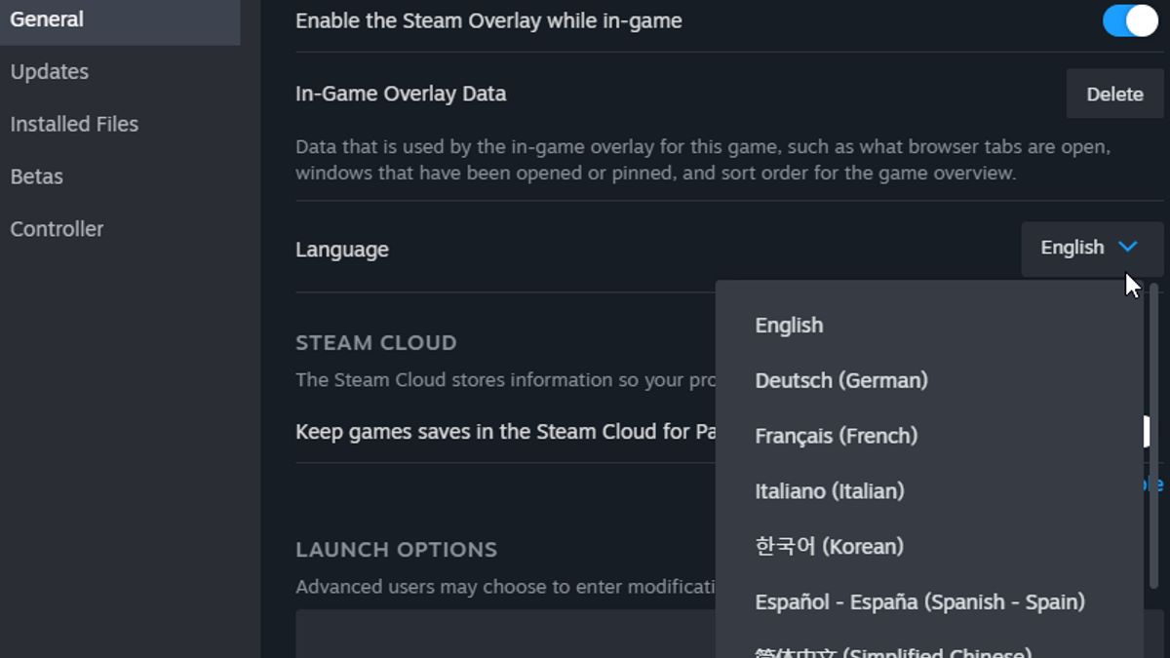Open the Controller settings tab
The height and width of the screenshot is (658, 1170).
point(57,229)
